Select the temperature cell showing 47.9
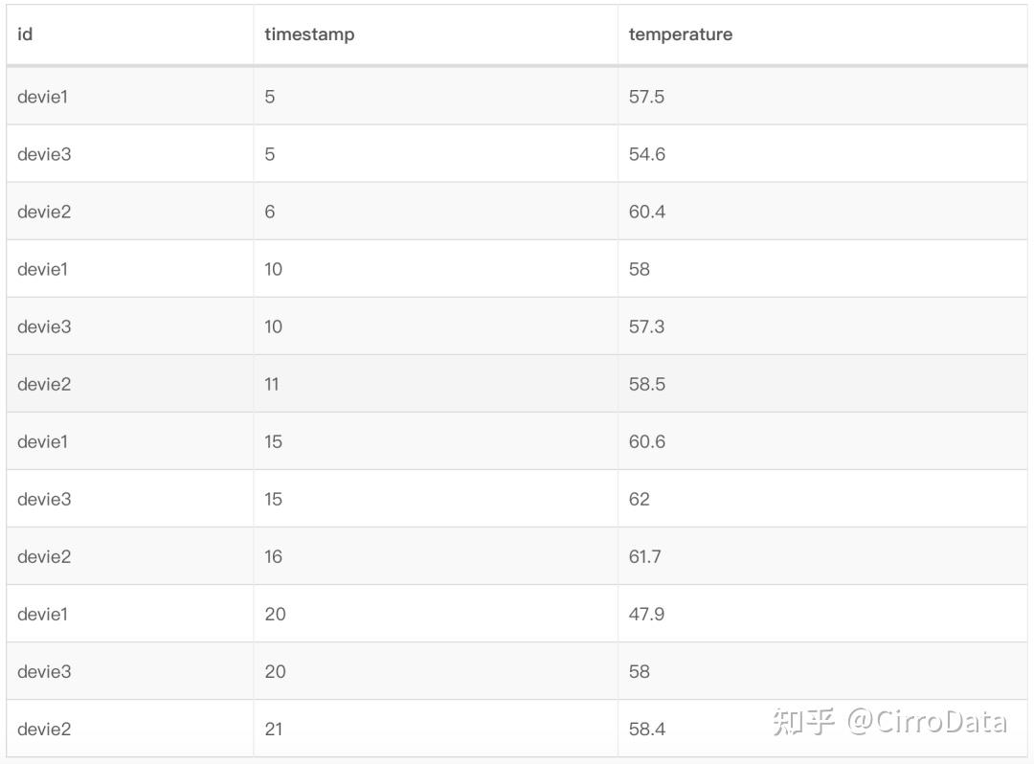 tap(646, 614)
